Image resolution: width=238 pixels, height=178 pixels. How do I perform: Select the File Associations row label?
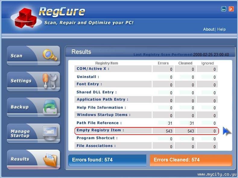click(x=96, y=146)
